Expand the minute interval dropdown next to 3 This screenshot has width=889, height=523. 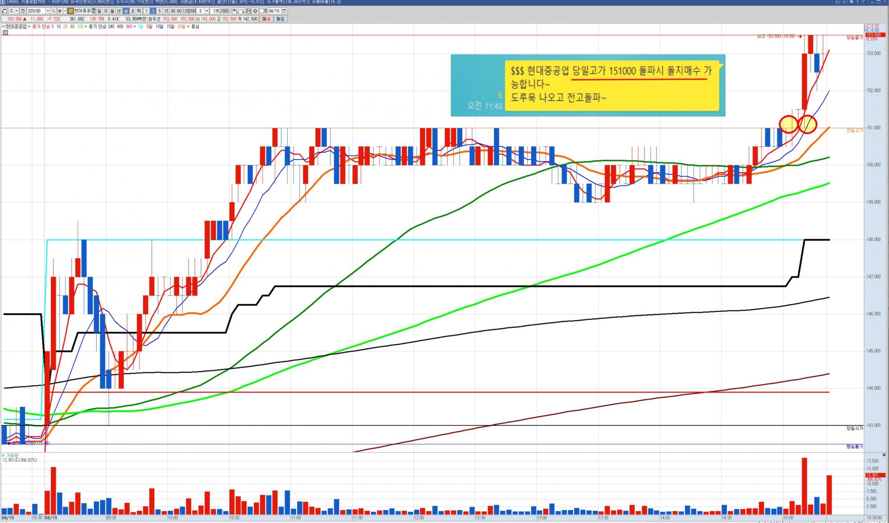[x=207, y=11]
